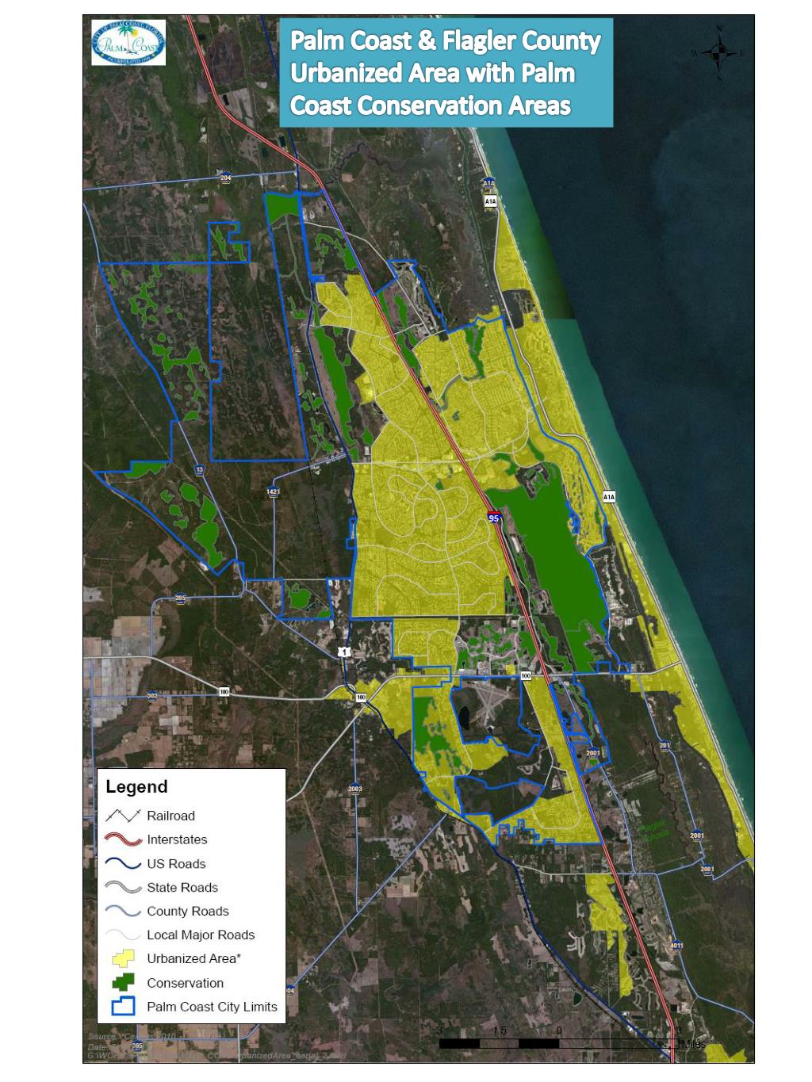Click the Palm Coast city logo

pyautogui.click(x=128, y=42)
